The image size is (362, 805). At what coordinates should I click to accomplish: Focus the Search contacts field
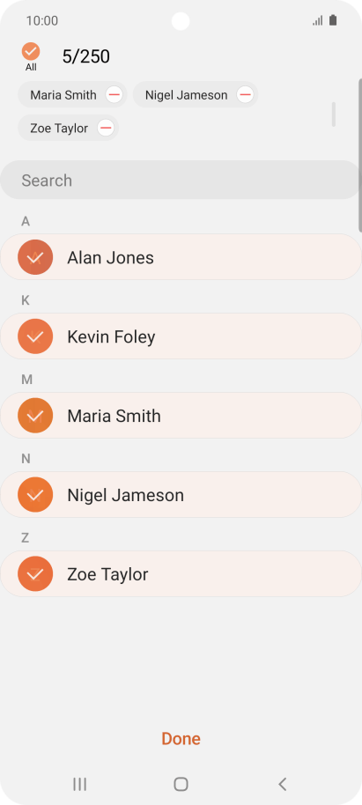coord(181,180)
